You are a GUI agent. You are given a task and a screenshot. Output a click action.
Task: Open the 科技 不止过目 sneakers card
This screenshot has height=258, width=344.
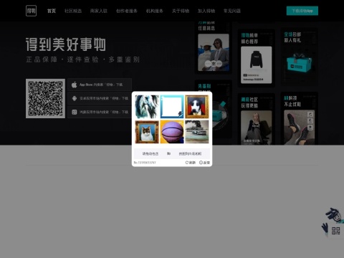299,118
